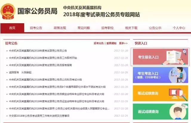The width and height of the screenshot is (191, 123).
Task: Click the 国家公务员局 site title
Action: (37, 11)
